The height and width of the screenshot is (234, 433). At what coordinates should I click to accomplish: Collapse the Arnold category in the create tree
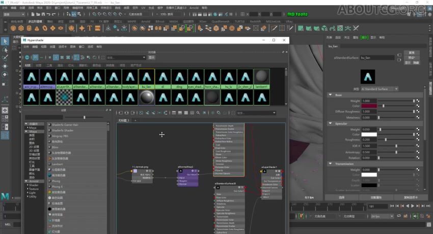tap(26, 181)
